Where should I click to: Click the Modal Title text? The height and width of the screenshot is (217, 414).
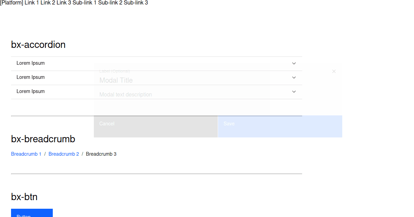tap(116, 80)
